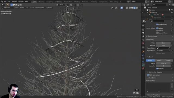Viewport: 174px width, 98px height.
Task: Open the Render menu
Action: tap(14, 2)
